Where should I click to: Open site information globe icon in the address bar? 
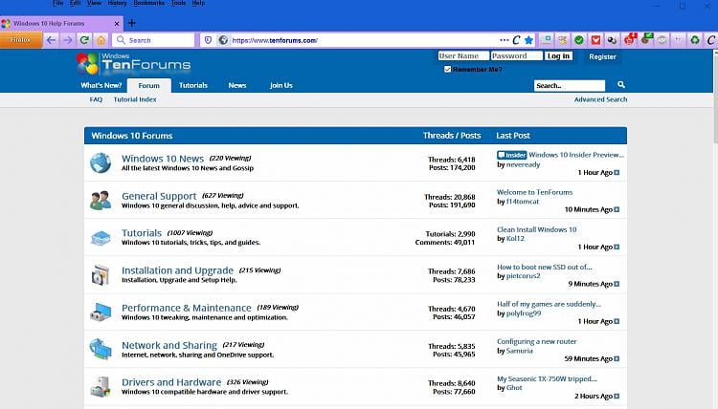[x=223, y=40]
